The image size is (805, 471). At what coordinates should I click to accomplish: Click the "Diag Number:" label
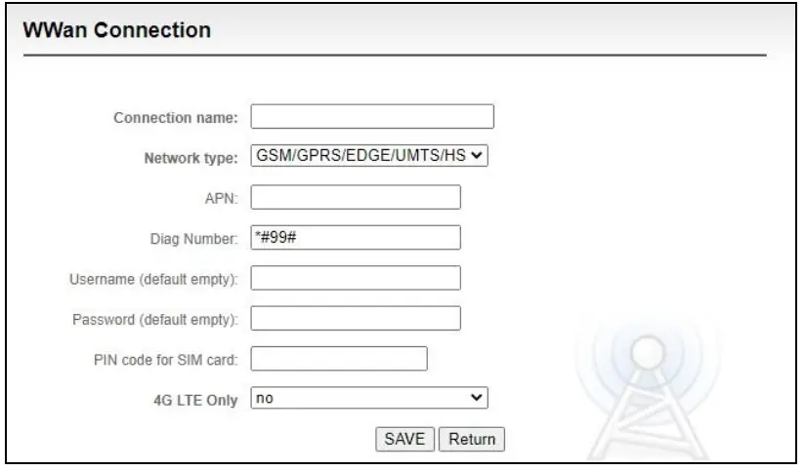pos(196,239)
